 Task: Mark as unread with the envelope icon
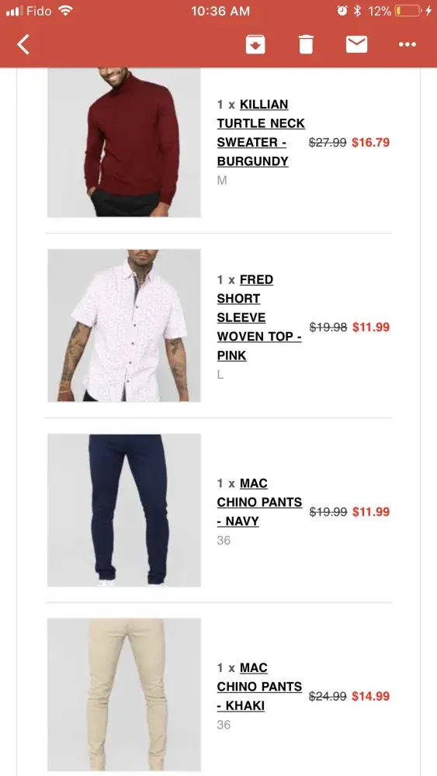click(x=356, y=44)
